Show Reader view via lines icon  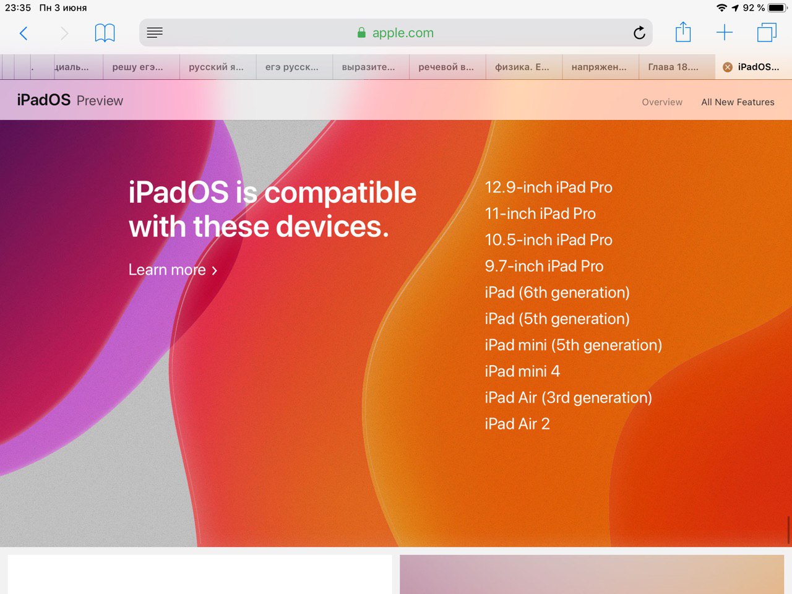[x=155, y=33]
